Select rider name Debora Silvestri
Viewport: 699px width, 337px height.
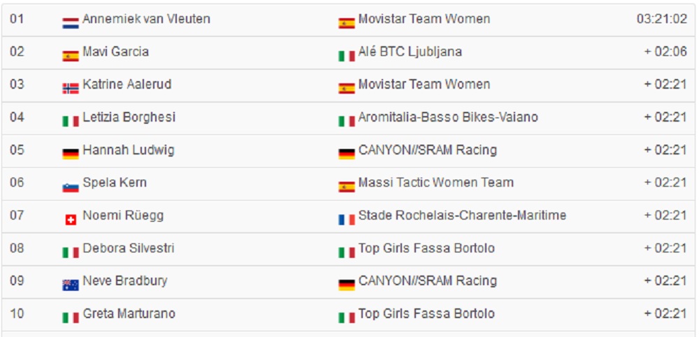[x=129, y=248]
